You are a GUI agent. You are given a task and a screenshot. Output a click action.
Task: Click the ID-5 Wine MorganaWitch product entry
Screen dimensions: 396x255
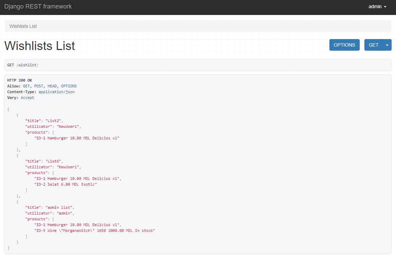click(x=94, y=231)
